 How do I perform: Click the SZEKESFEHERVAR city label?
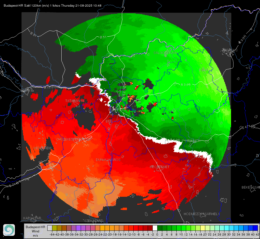pyautogui.click(x=75, y=139)
